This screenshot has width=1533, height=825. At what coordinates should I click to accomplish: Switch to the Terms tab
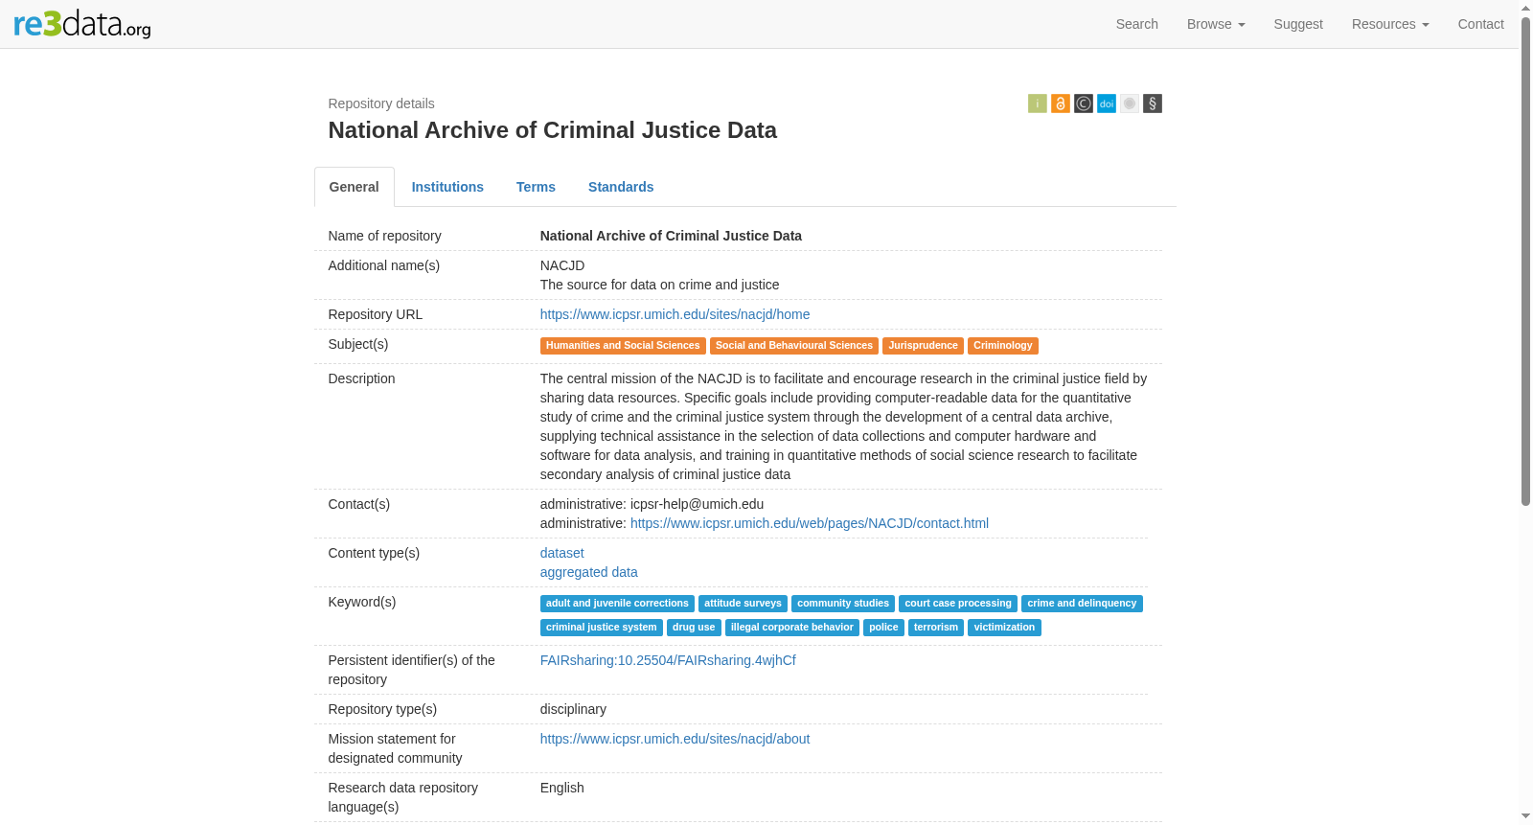[x=536, y=187]
